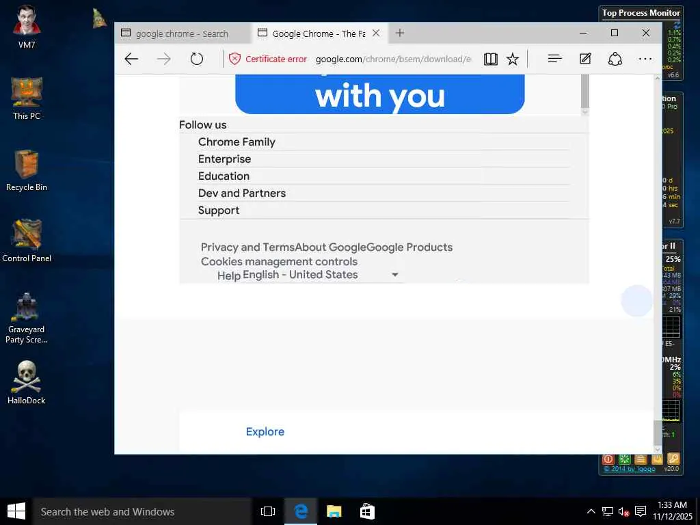Select Graveyard Party Screensaver desktop icon
The image size is (700, 525).
[x=27, y=318]
